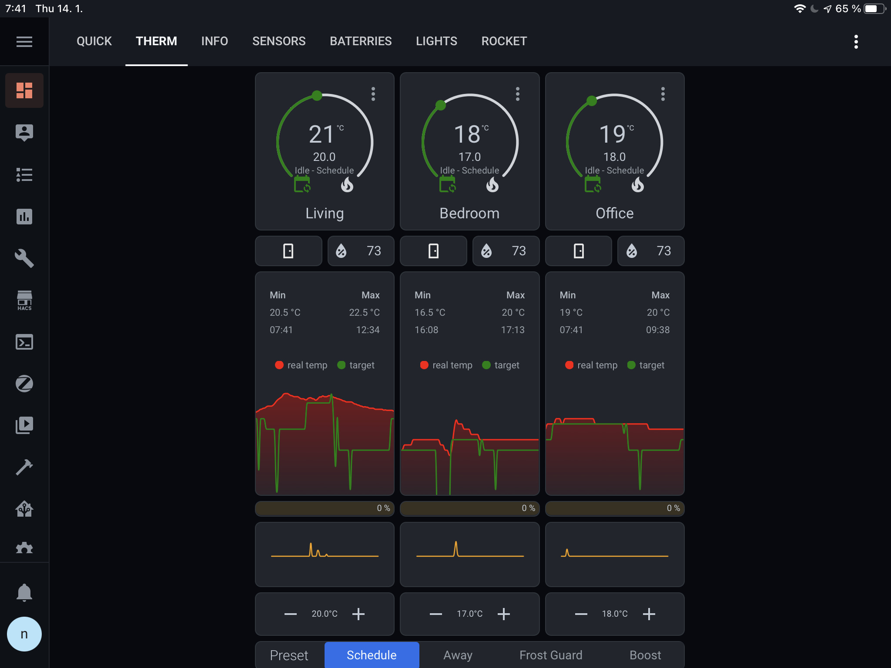Open Notifications bell in sidebar

pyautogui.click(x=24, y=592)
